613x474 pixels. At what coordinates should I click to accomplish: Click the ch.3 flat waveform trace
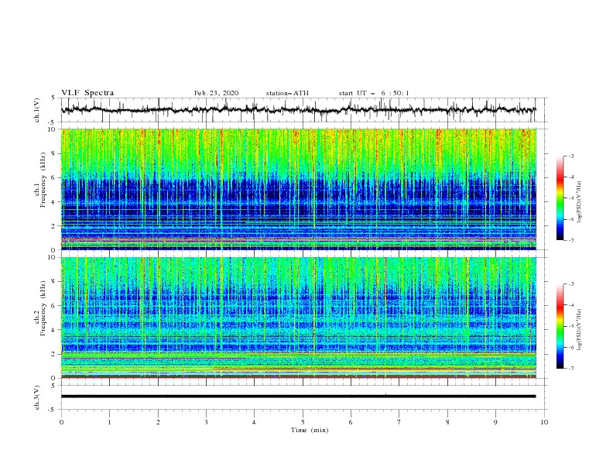tap(298, 397)
